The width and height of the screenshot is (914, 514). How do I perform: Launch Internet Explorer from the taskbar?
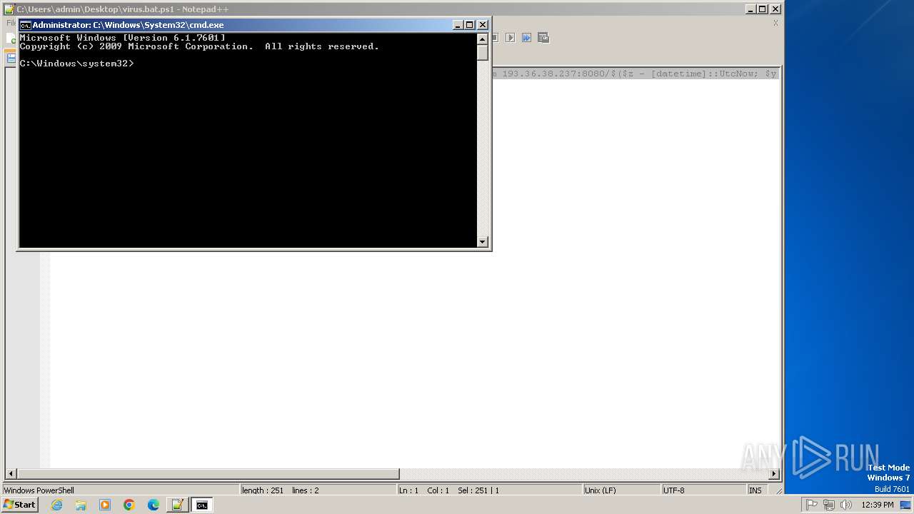tap(56, 505)
